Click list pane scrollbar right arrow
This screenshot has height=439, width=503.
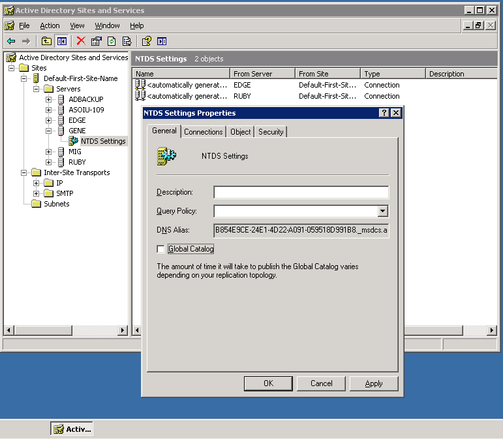(x=492, y=330)
